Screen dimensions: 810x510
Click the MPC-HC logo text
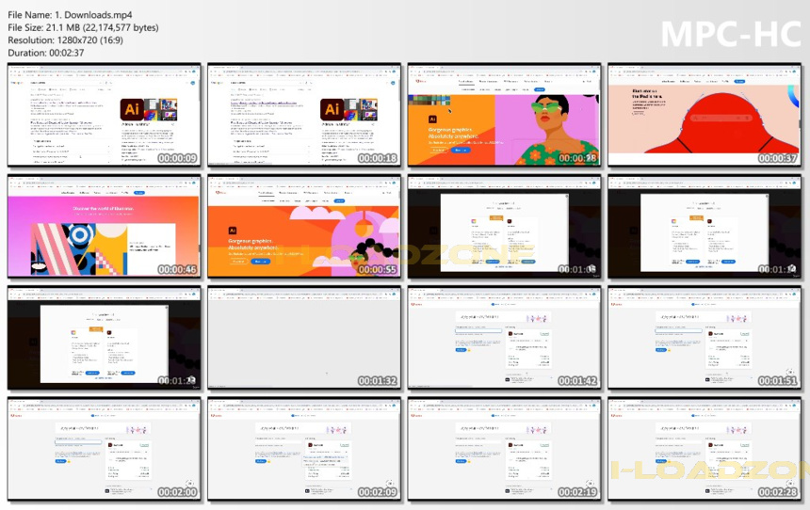click(731, 34)
